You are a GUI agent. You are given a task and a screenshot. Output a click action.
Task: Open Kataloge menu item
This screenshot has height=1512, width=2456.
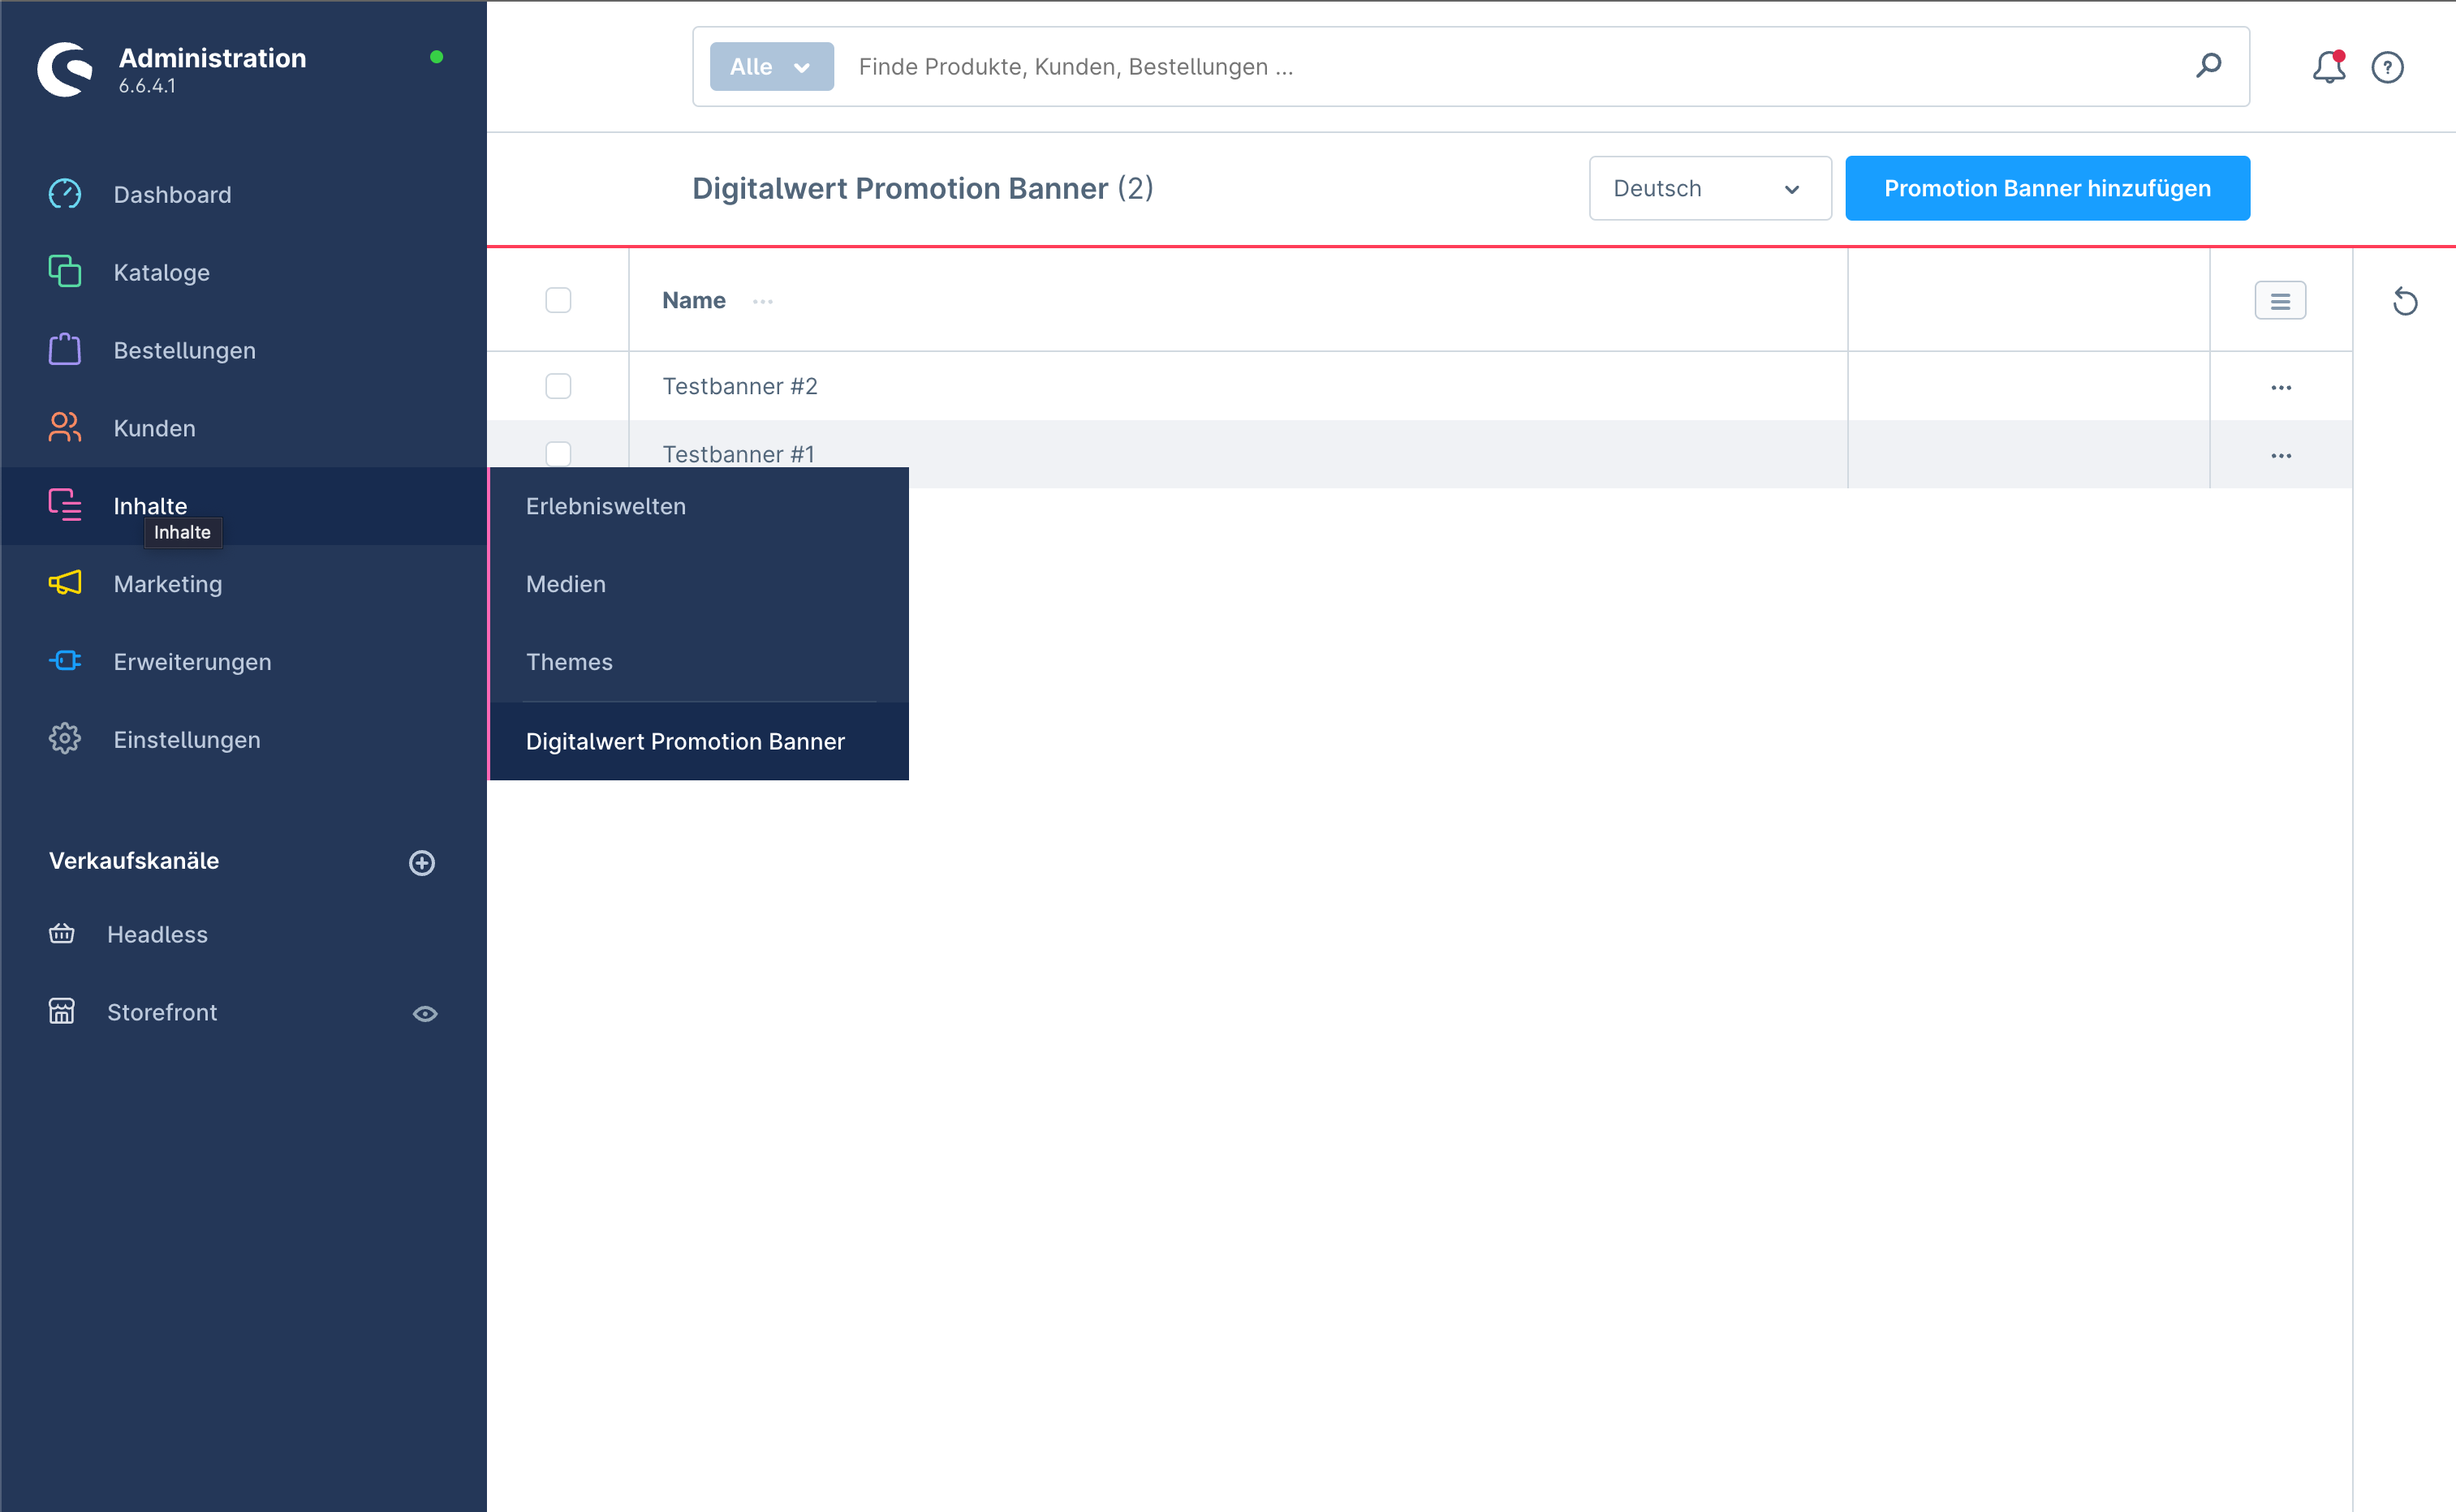click(162, 272)
